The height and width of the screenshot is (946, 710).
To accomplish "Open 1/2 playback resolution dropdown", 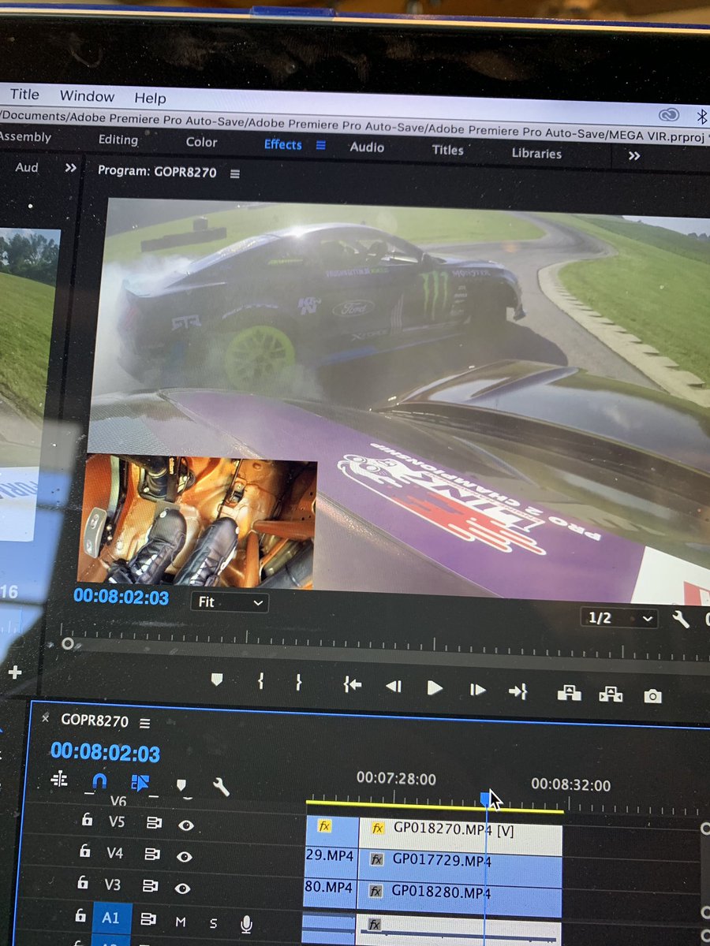I will pos(620,618).
